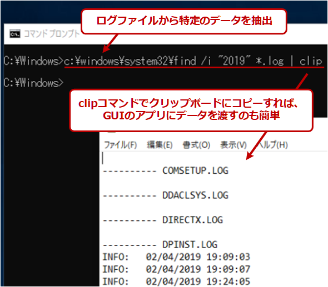Click the DDACLSYS.LOG line in Notepad
This screenshot has height=287, width=328.
pos(166,195)
